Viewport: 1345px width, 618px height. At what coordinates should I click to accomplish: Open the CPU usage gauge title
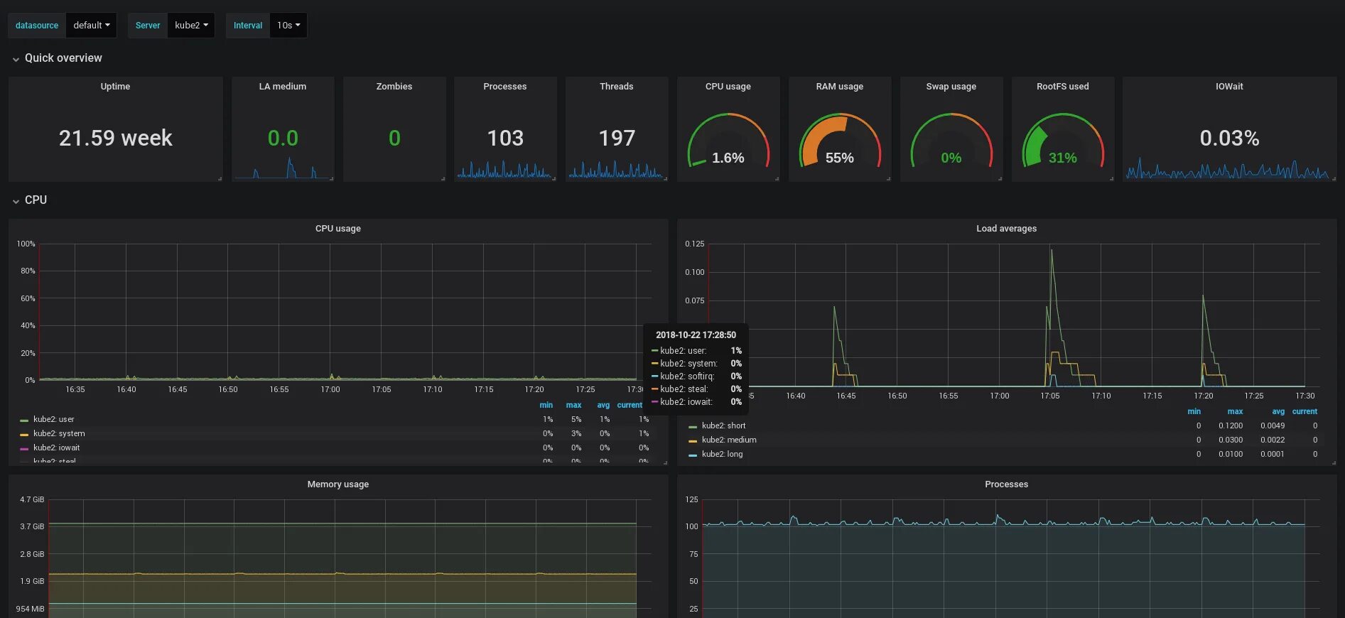(x=728, y=87)
